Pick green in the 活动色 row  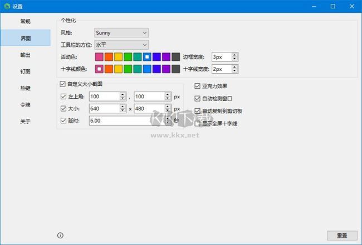click(128, 57)
